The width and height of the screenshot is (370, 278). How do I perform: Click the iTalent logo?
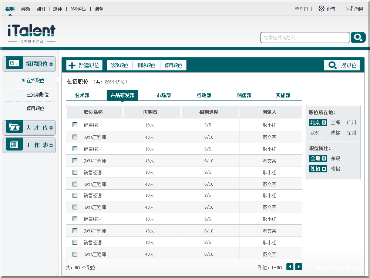[x=31, y=33]
